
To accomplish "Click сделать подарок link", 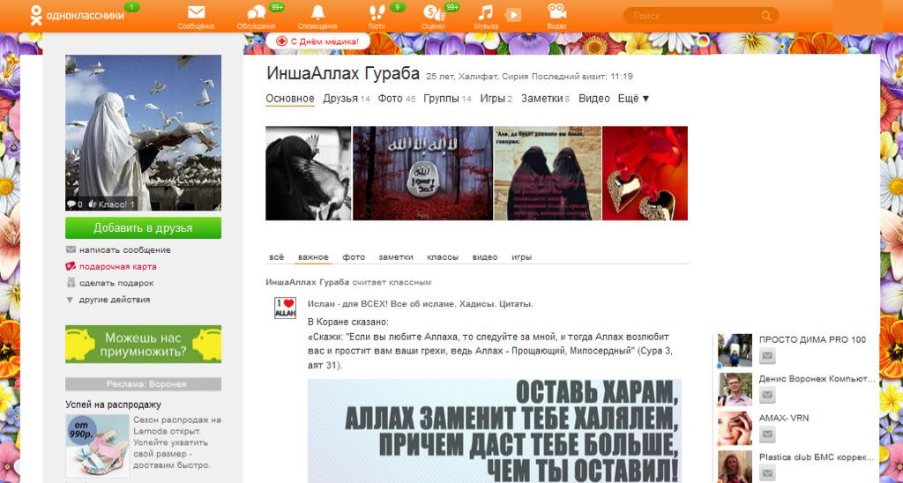I will click(x=116, y=283).
